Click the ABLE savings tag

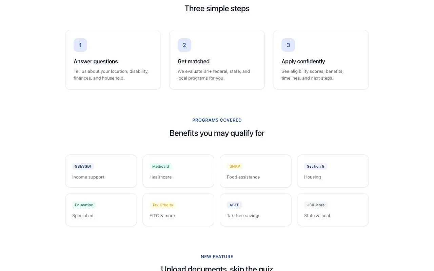[x=234, y=205]
